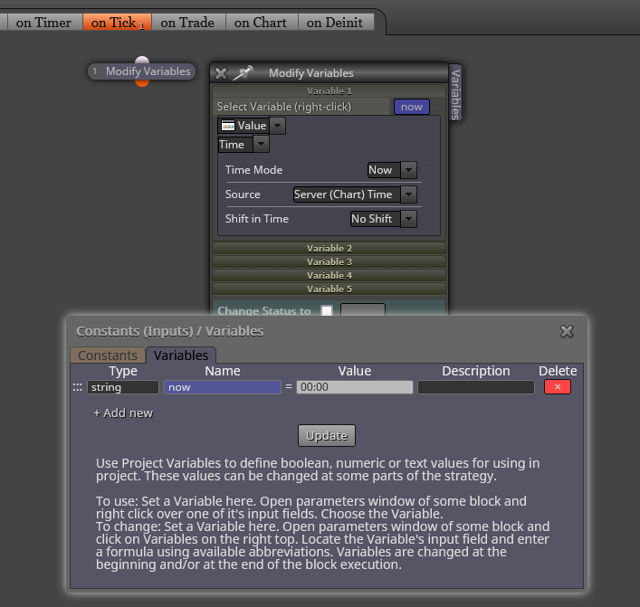
Task: Select the Modify Variables block node
Action: 141,71
